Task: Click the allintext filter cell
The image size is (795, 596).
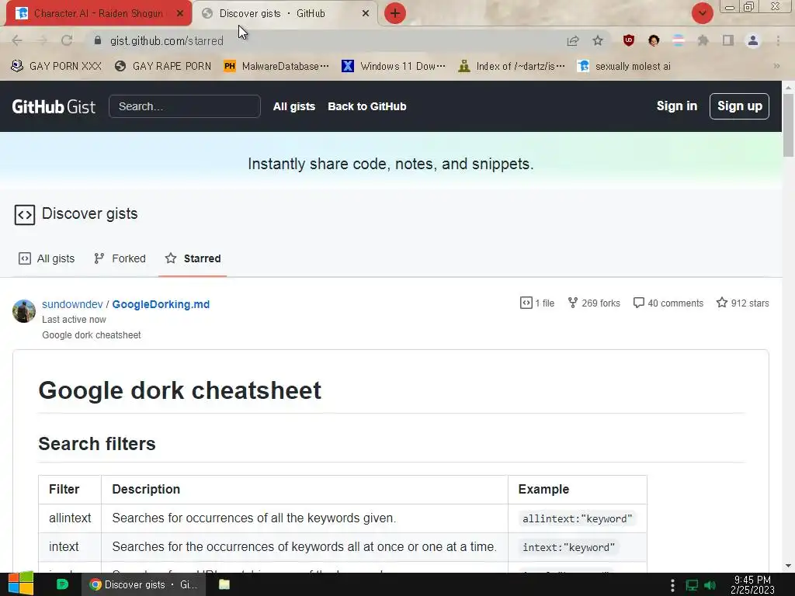Action: [70, 518]
